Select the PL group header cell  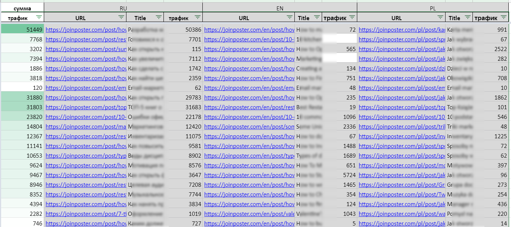pyautogui.click(x=433, y=7)
